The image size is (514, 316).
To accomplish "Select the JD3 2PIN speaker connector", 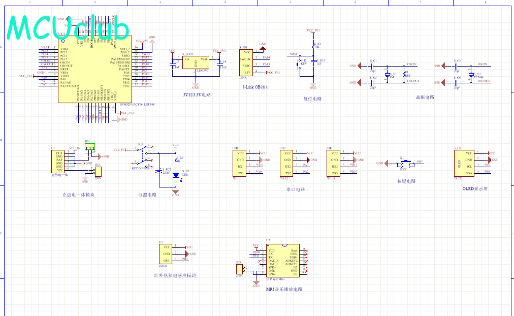I will (239, 269).
